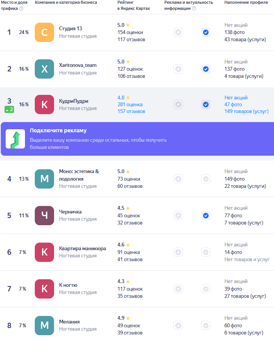Viewport: 274px width, 342px height.
Task: Click the advertising icon in Черничка row
Action: point(178,216)
